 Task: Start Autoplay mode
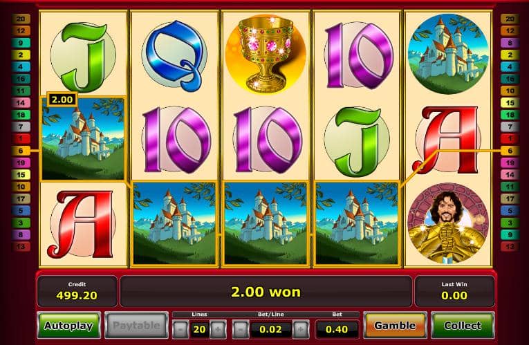point(69,326)
